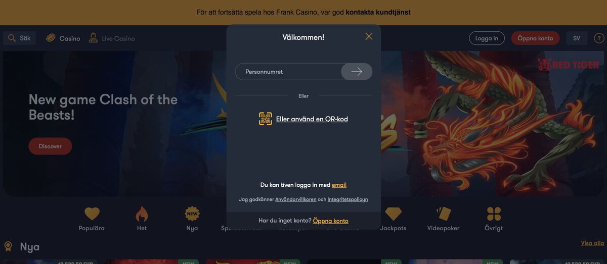Open the help question mark icon
Viewport: 607px width, 264px height.
click(599, 38)
